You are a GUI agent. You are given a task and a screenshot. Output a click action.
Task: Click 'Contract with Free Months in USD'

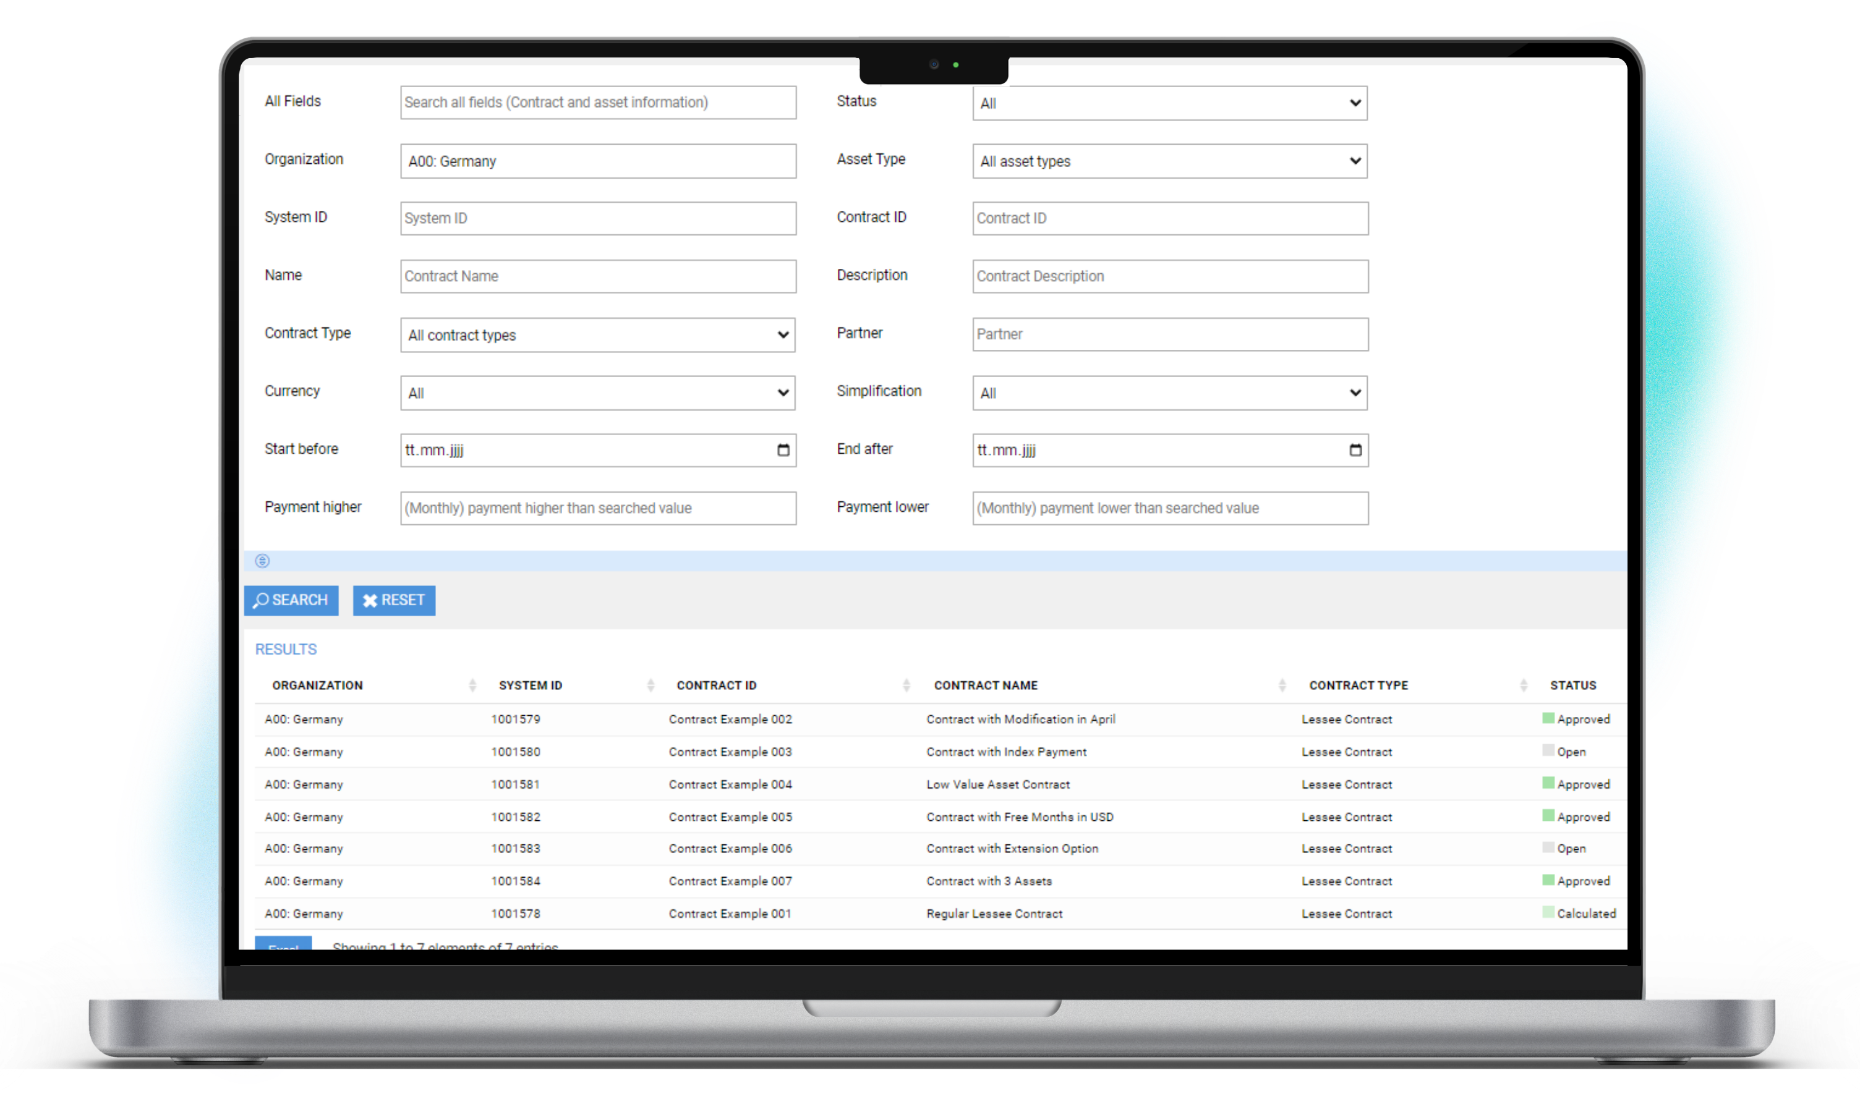click(1020, 817)
